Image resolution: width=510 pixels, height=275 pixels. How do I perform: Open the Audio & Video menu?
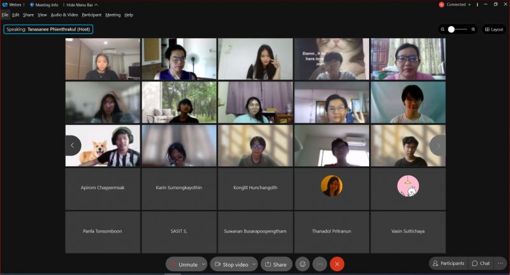[x=64, y=15]
